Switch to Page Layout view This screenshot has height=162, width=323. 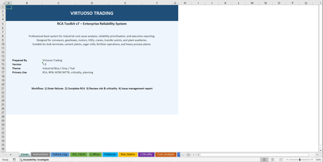point(272,160)
